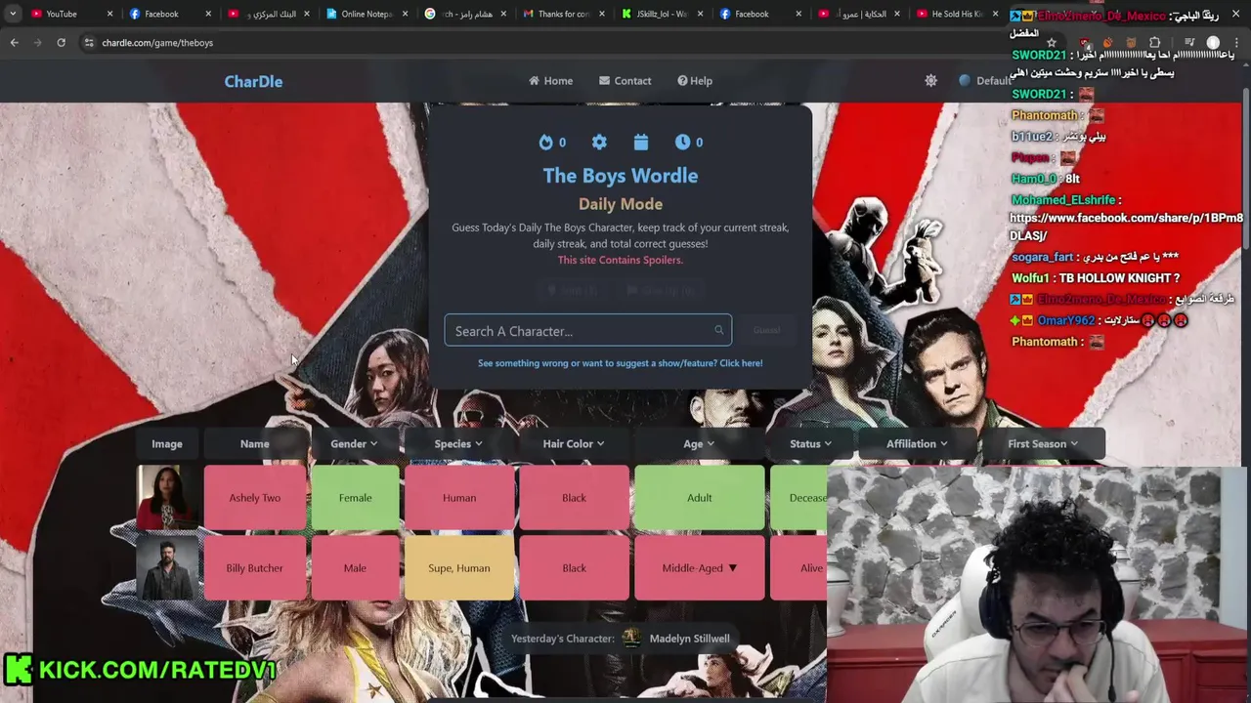Switch to the Online Notepad tab
This screenshot has height=703, width=1251.
click(x=367, y=14)
